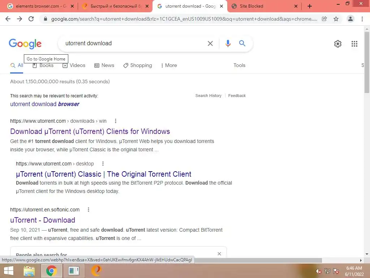The image size is (370, 278).
Task: Open µTorrent Classic Original Torrent Client result
Action: (x=103, y=174)
